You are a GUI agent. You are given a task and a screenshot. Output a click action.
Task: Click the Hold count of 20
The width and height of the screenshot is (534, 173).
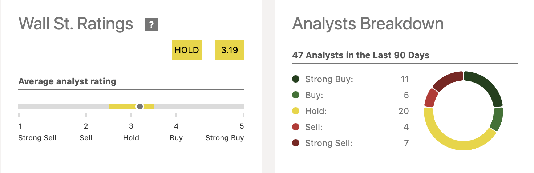tap(404, 111)
